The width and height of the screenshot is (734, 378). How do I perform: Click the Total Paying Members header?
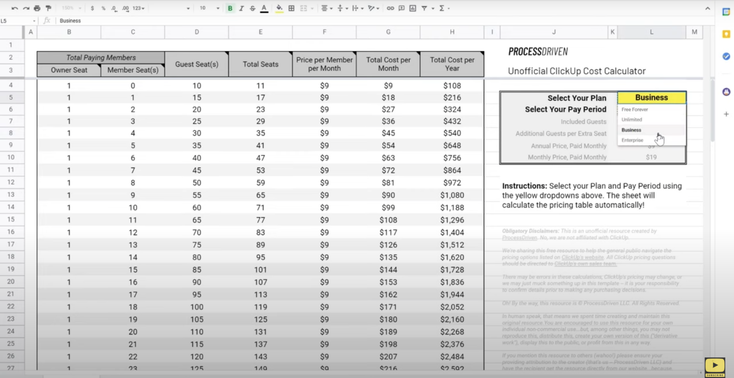(101, 57)
